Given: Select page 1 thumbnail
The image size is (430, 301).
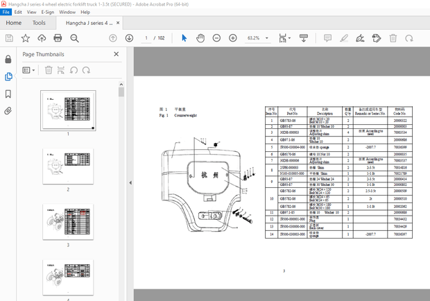Looking at the screenshot, I should tap(68, 110).
